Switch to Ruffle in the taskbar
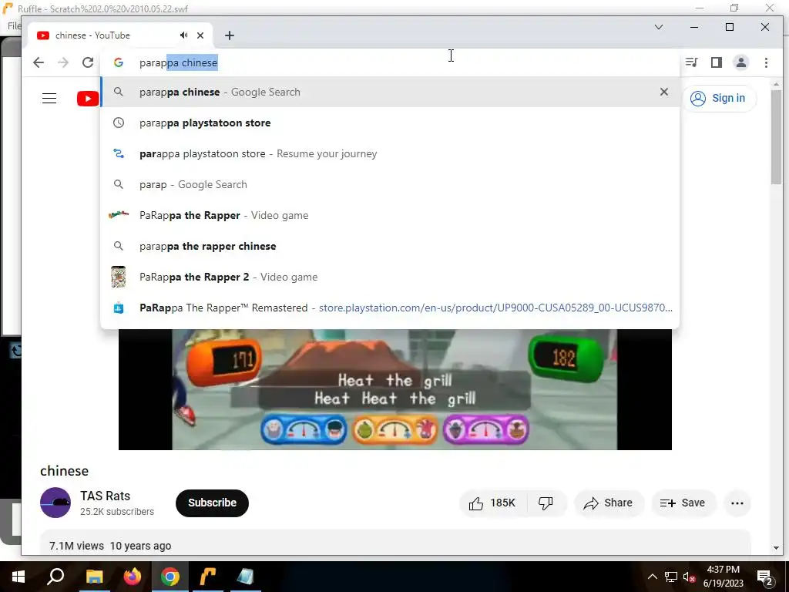The width and height of the screenshot is (789, 592). coord(208,577)
